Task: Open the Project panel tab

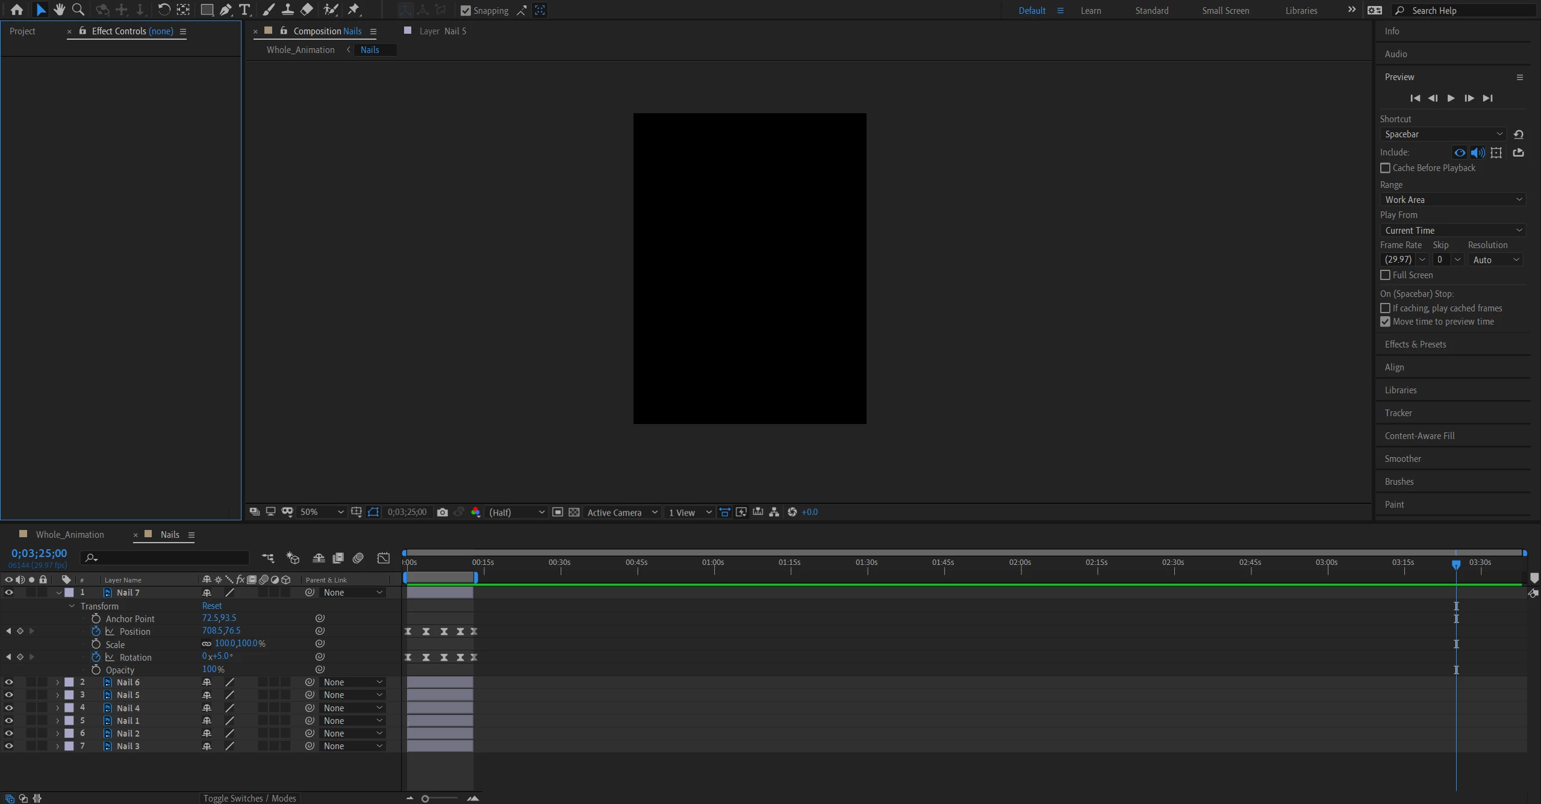Action: (x=22, y=31)
